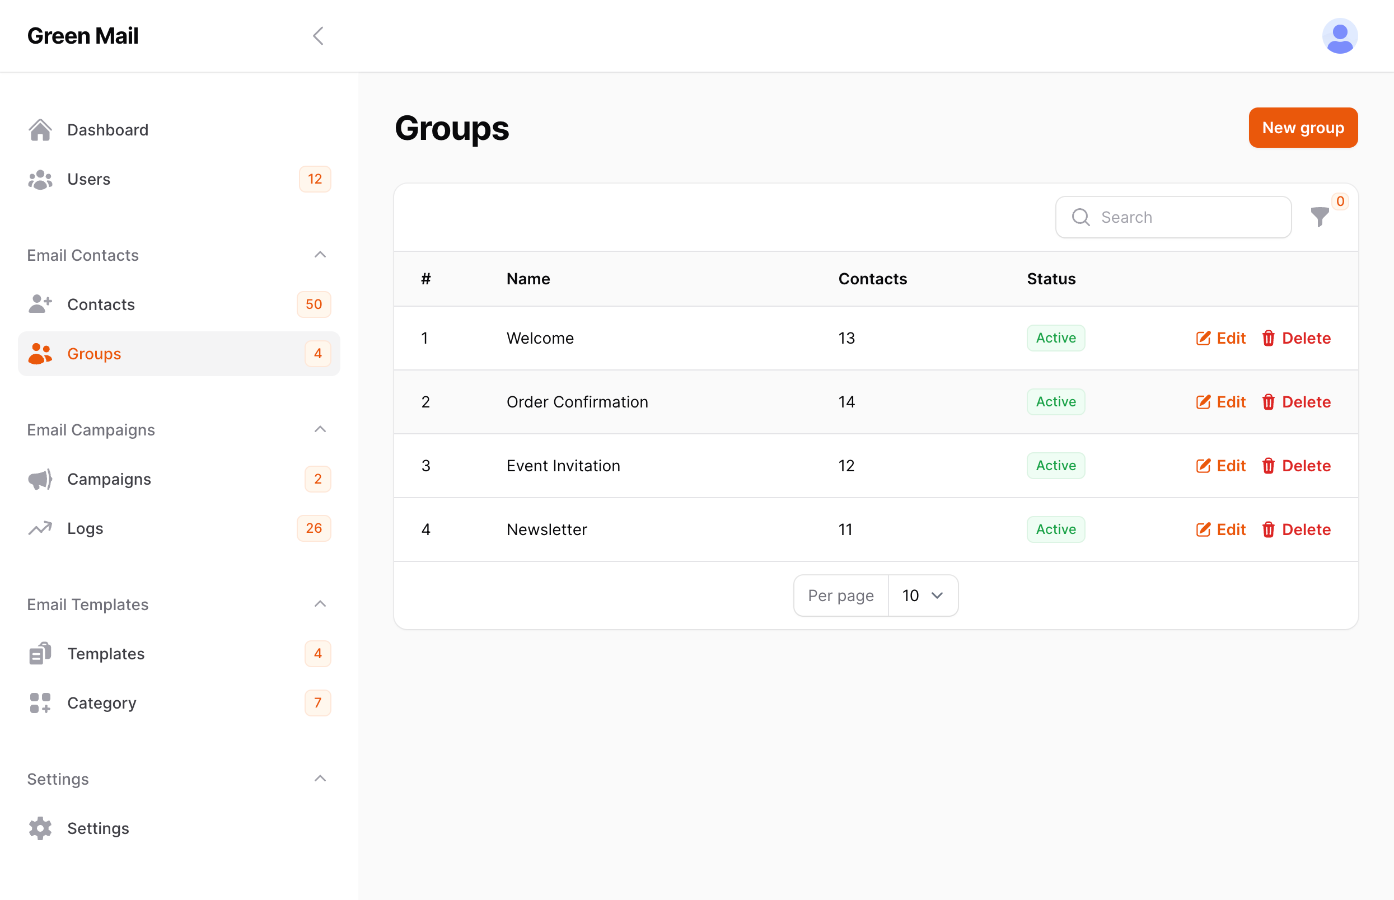1394x900 pixels.
Task: Click the Dashboard home icon
Action: [x=40, y=129]
